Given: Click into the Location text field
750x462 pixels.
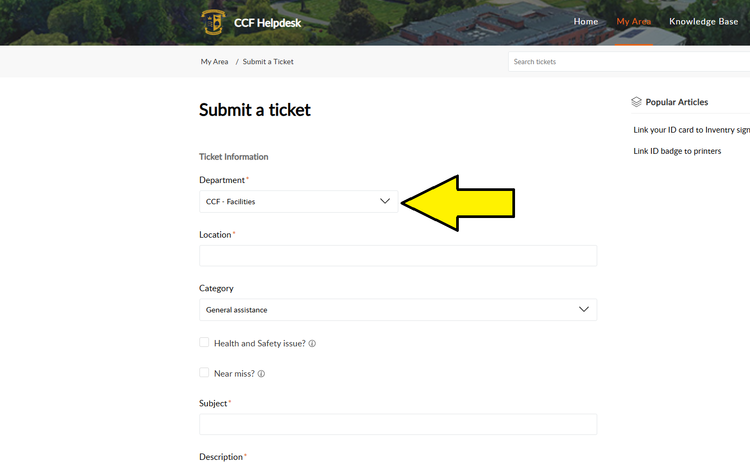Looking at the screenshot, I should coord(398,256).
